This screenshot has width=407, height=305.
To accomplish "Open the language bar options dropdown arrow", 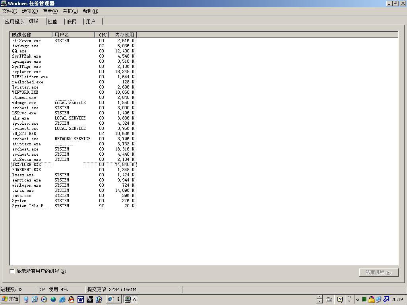I will tap(349, 301).
